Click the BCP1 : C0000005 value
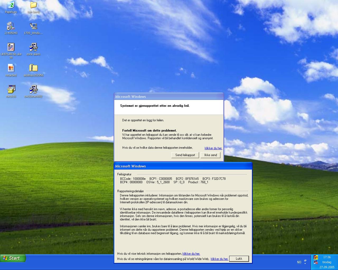 (x=161, y=179)
